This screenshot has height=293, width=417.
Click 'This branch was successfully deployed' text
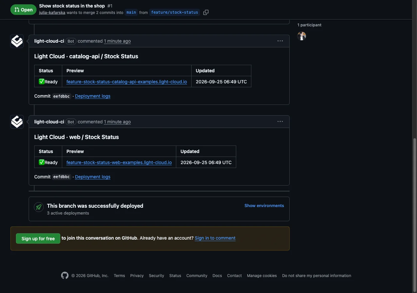coord(95,206)
